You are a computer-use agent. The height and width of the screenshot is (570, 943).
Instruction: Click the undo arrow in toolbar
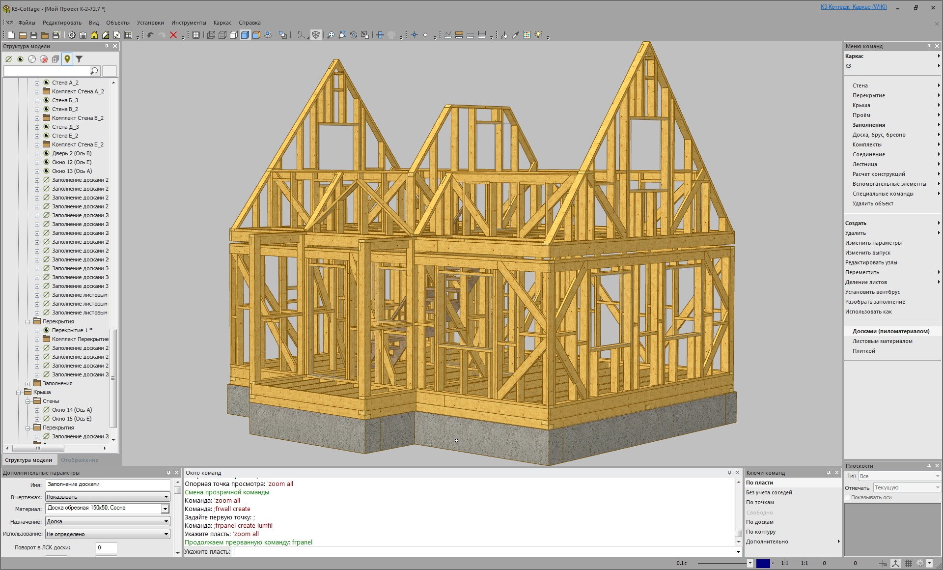pos(151,35)
